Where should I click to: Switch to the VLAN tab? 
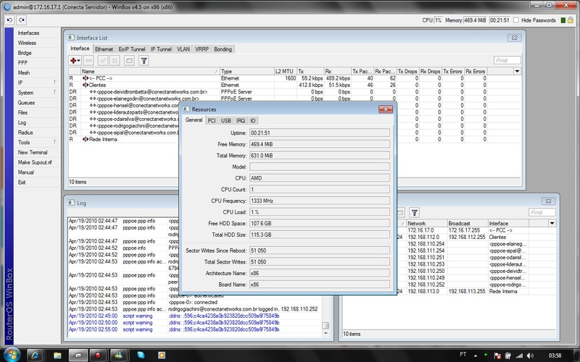point(183,49)
